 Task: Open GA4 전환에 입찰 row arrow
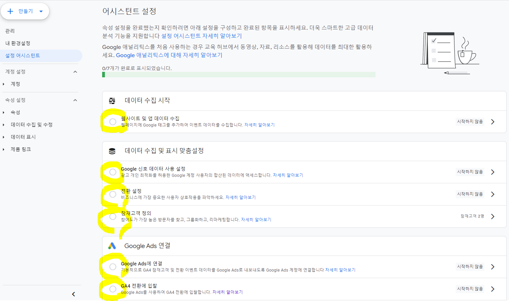point(493,289)
